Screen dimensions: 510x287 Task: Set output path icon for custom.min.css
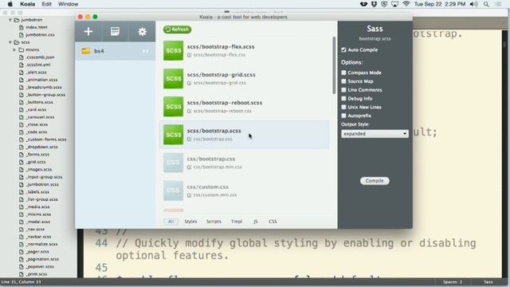(x=190, y=195)
